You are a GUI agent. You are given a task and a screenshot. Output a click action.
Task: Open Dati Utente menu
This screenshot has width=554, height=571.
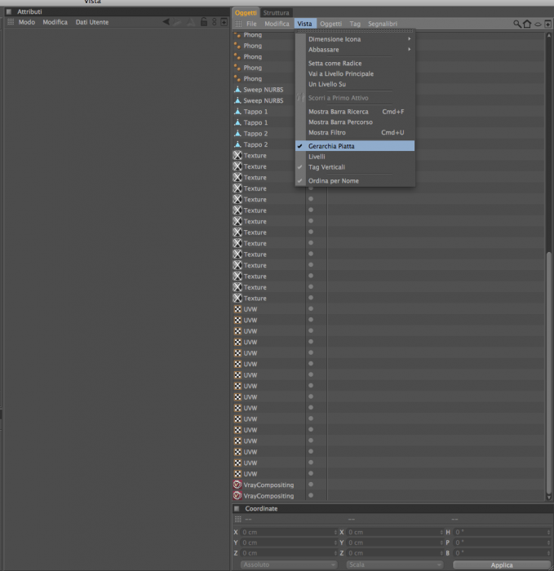click(x=92, y=22)
